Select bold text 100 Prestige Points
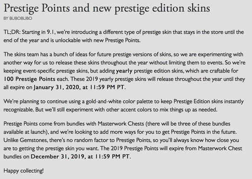Viewport: 252px width, 179px height. tap(29, 79)
